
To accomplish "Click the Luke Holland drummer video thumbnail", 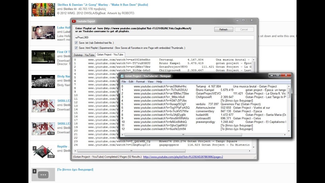I will click(43, 32).
